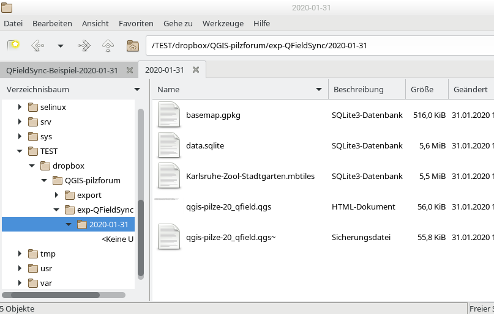494x314 pixels.
Task: Switch to QFieldSync-Beispiel-2020-01-31 tab
Action: (62, 70)
